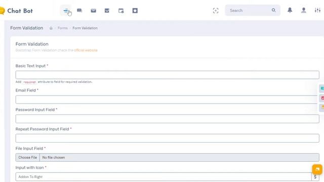
Task: Click the red 'required' code text
Action: [29, 82]
